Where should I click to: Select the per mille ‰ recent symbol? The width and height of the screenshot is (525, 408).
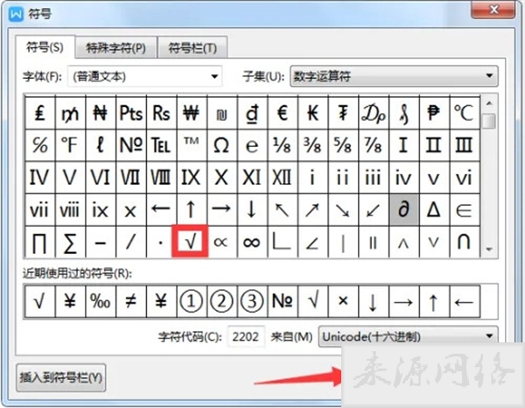[x=100, y=301]
